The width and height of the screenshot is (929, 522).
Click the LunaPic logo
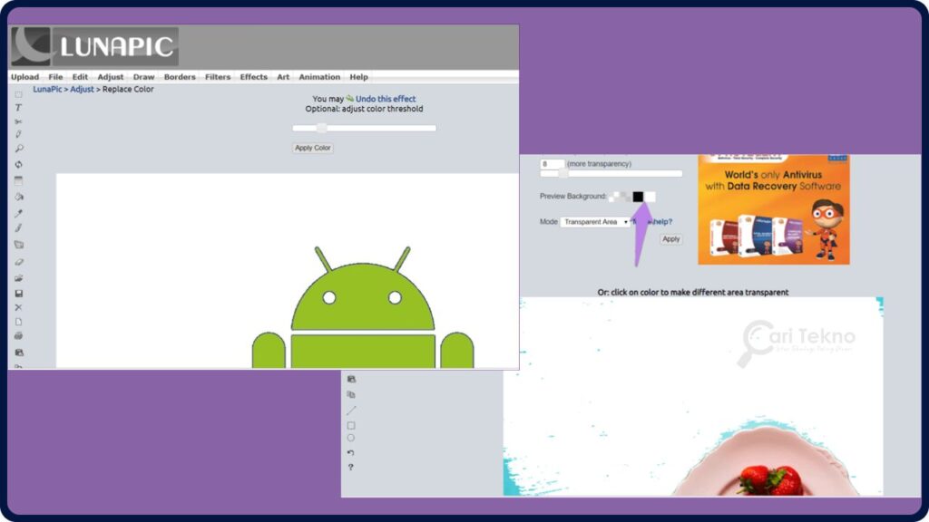click(x=94, y=46)
